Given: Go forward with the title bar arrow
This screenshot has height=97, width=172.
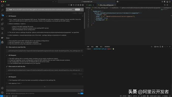Looking at the screenshot, I should click(56, 2).
